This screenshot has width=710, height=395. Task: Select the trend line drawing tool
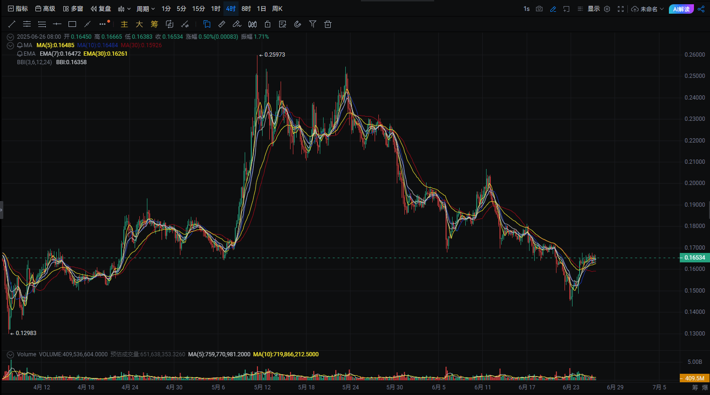[12, 24]
